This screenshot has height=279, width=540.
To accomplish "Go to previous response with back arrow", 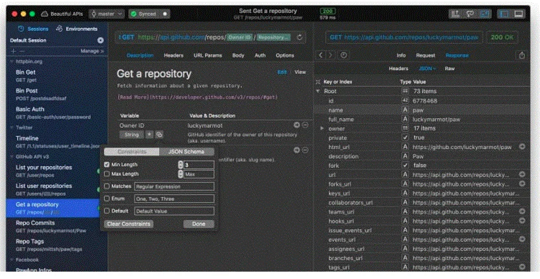I will (x=321, y=55).
